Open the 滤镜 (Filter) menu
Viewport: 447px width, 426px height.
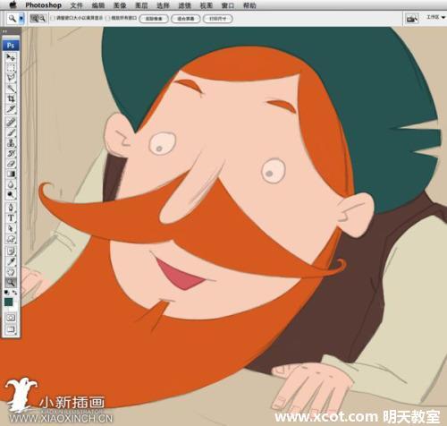tap(184, 5)
